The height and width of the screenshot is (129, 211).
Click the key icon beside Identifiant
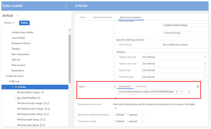[x=19, y=92]
